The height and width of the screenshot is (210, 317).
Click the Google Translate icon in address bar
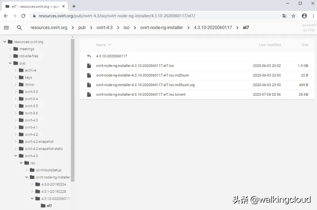pyautogui.click(x=284, y=16)
